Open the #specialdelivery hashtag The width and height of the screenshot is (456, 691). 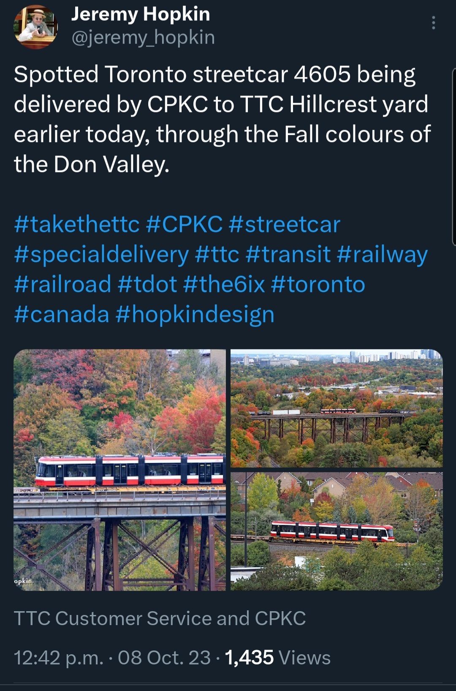click(101, 254)
